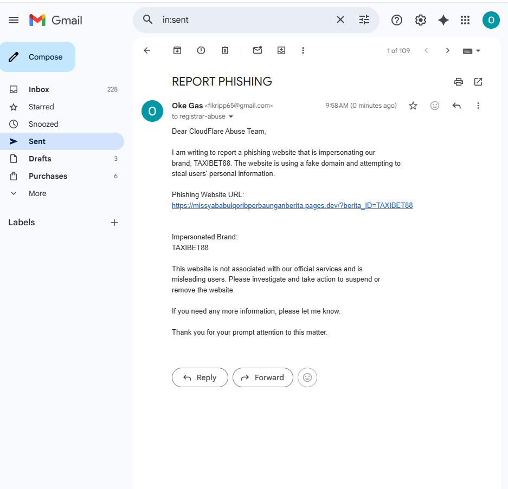Click emoji reaction button beside Forward
Viewport: 508px width, 489px height.
tap(307, 377)
